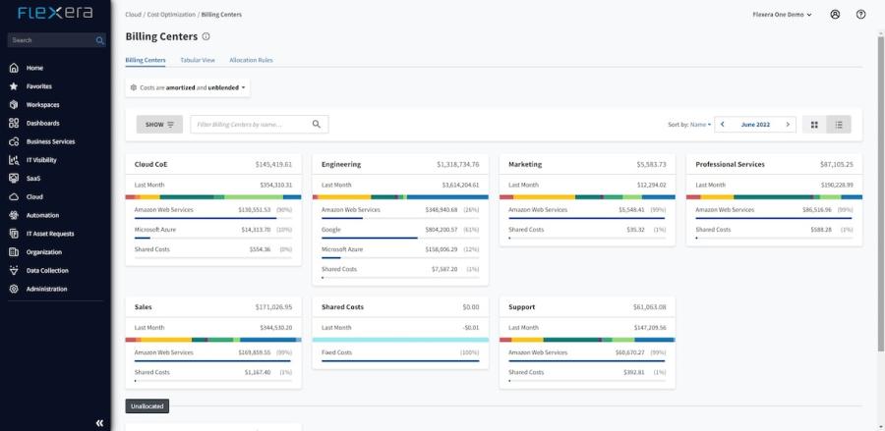Open the help question mark icon
885x431 pixels.
coord(860,15)
